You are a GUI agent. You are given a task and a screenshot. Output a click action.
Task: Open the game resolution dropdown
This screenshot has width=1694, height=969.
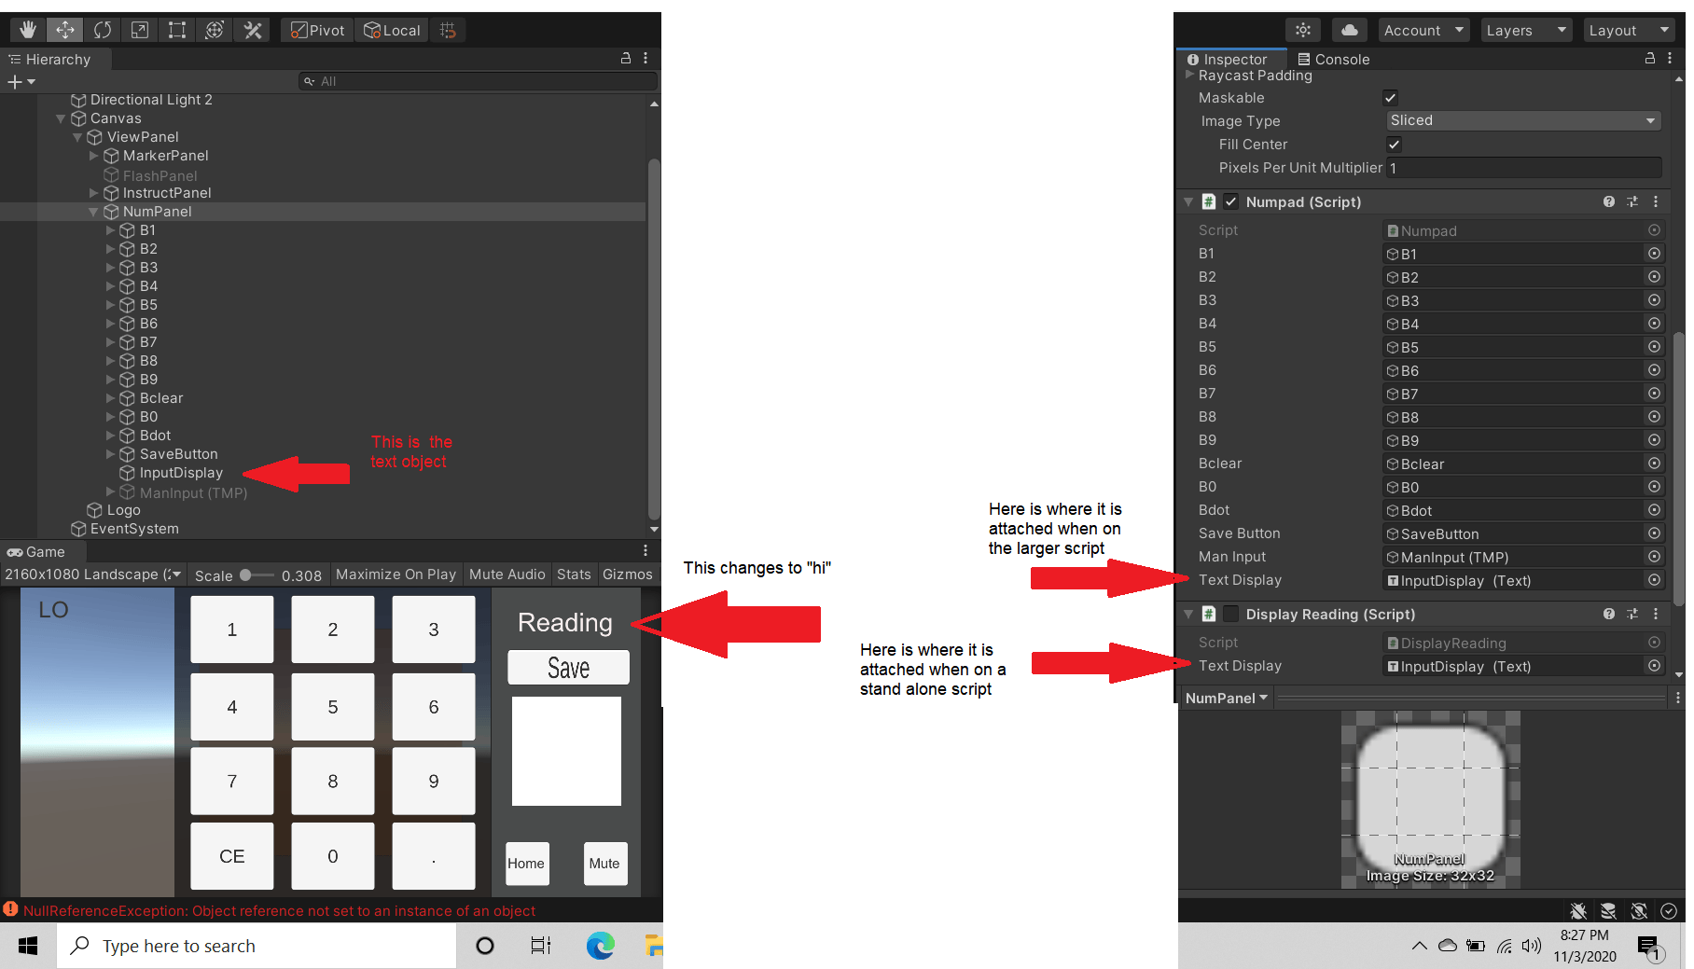tap(92, 574)
